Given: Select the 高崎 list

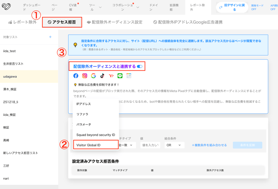Looking at the screenshot, I should pos(29,140).
